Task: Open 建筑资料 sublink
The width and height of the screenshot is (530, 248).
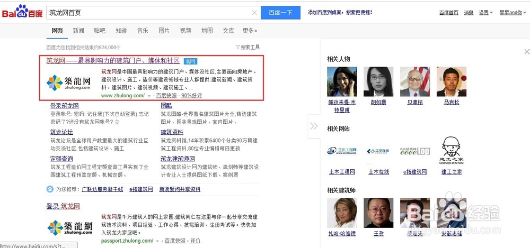Action: 172,132
